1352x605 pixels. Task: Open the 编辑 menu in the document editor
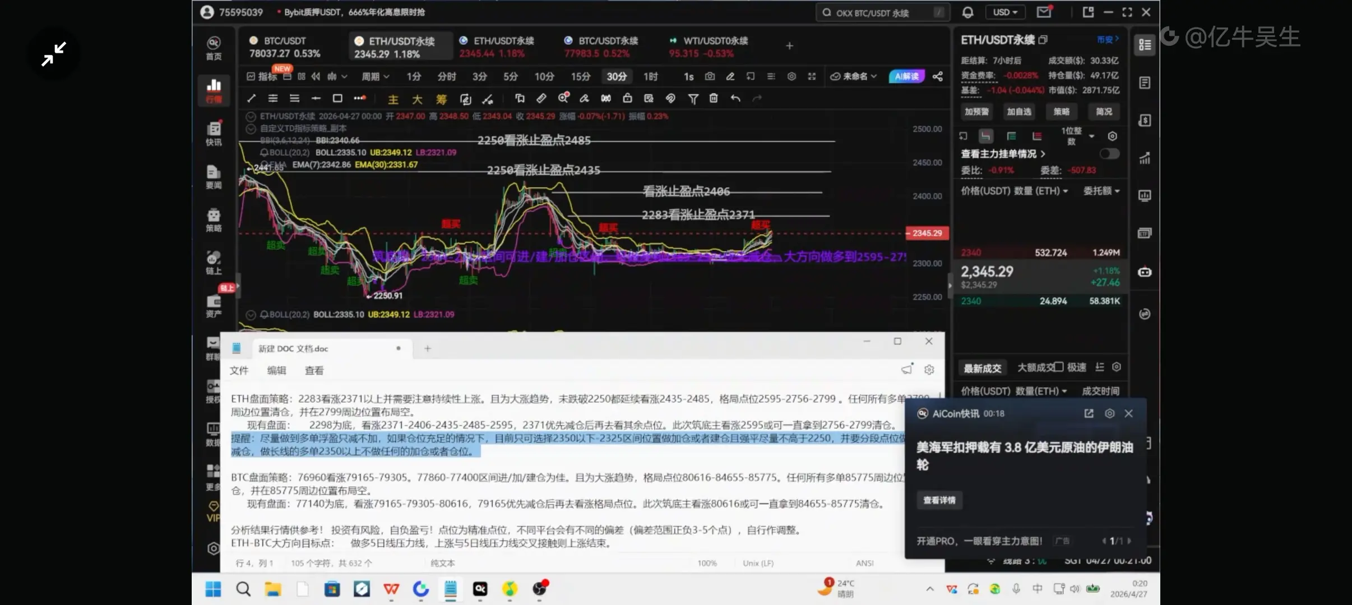click(x=276, y=370)
